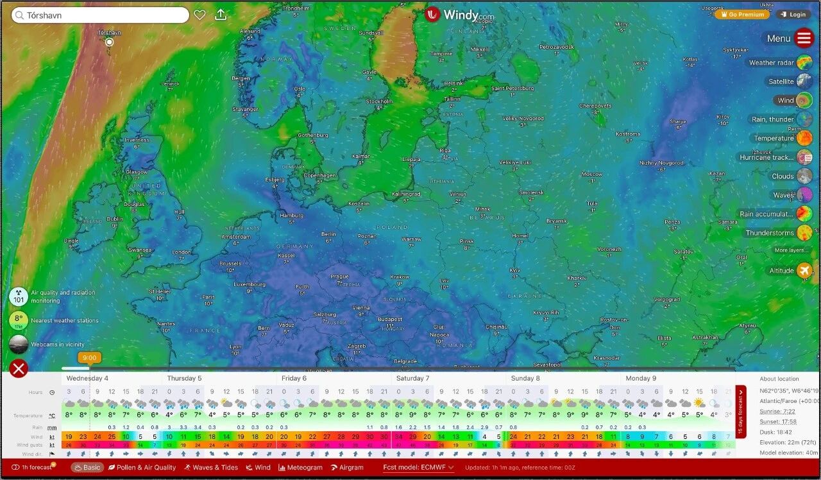
Task: Select the Wednesday 4 day header
Action: coord(87,379)
